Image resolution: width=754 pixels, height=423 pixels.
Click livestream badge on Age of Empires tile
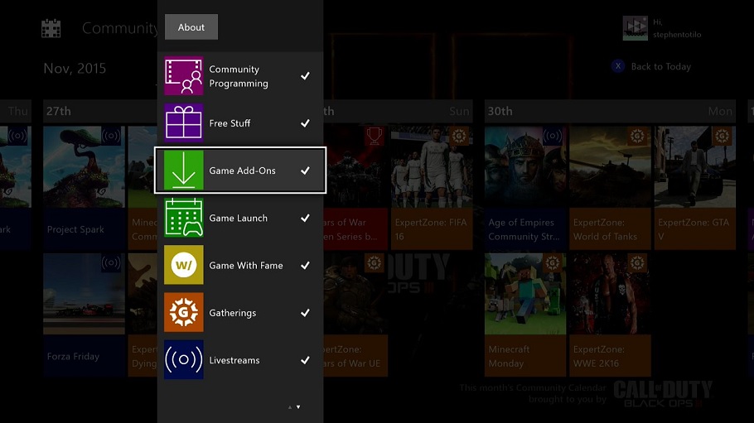pos(553,136)
